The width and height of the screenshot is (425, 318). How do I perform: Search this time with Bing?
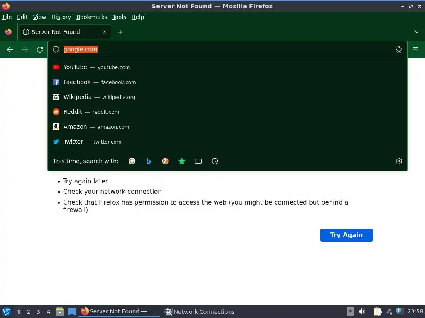pos(149,161)
